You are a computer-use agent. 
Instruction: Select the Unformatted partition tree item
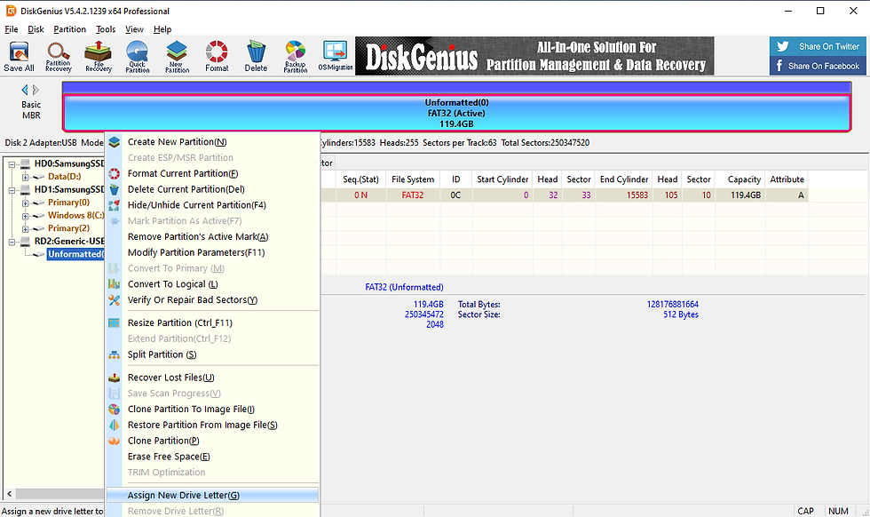click(x=75, y=254)
